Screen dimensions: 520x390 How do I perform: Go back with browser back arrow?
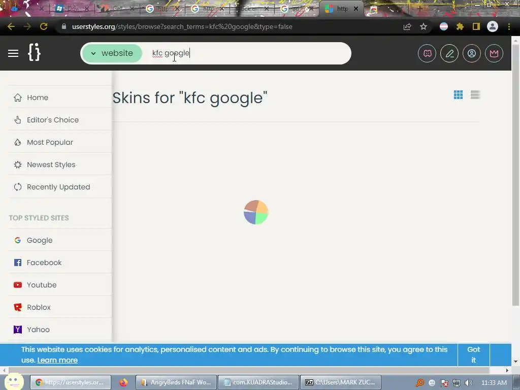click(11, 26)
